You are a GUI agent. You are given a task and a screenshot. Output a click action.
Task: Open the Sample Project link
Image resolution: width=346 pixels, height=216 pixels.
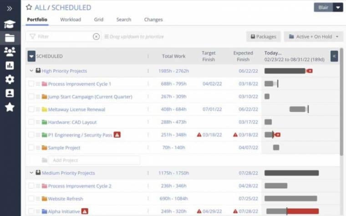pyautogui.click(x=64, y=148)
